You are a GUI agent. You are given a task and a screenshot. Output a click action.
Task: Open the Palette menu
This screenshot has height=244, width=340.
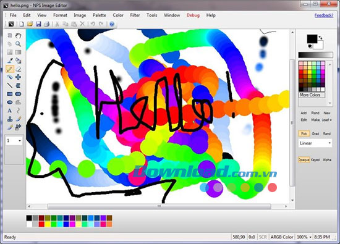click(x=100, y=15)
